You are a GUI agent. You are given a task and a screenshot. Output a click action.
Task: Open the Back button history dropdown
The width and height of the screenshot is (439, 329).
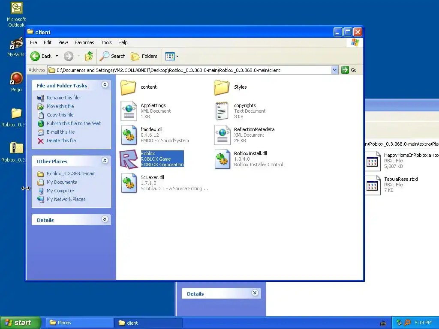pos(57,56)
